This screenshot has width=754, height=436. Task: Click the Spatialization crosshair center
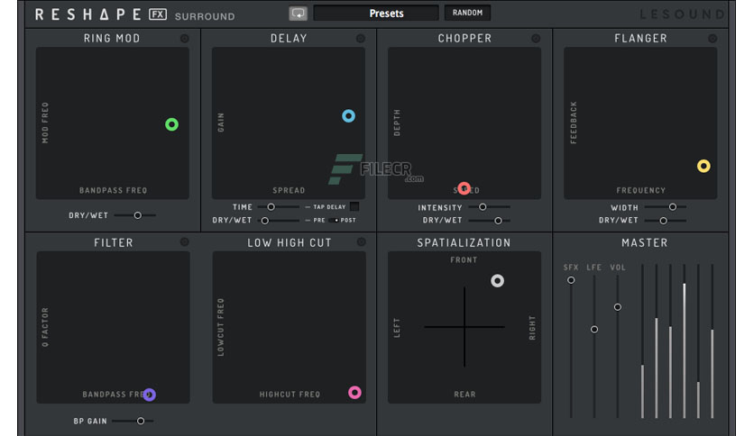point(464,327)
